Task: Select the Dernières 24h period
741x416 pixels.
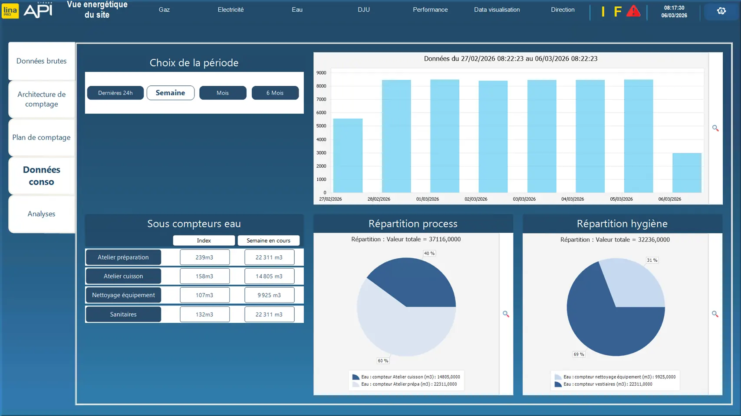Action: [115, 93]
